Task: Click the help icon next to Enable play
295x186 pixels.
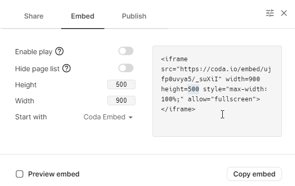Action: (59, 51)
